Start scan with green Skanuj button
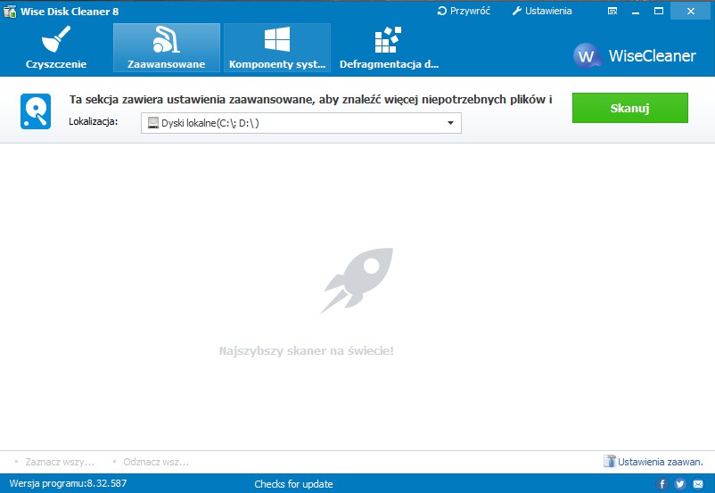The image size is (715, 493). (629, 108)
